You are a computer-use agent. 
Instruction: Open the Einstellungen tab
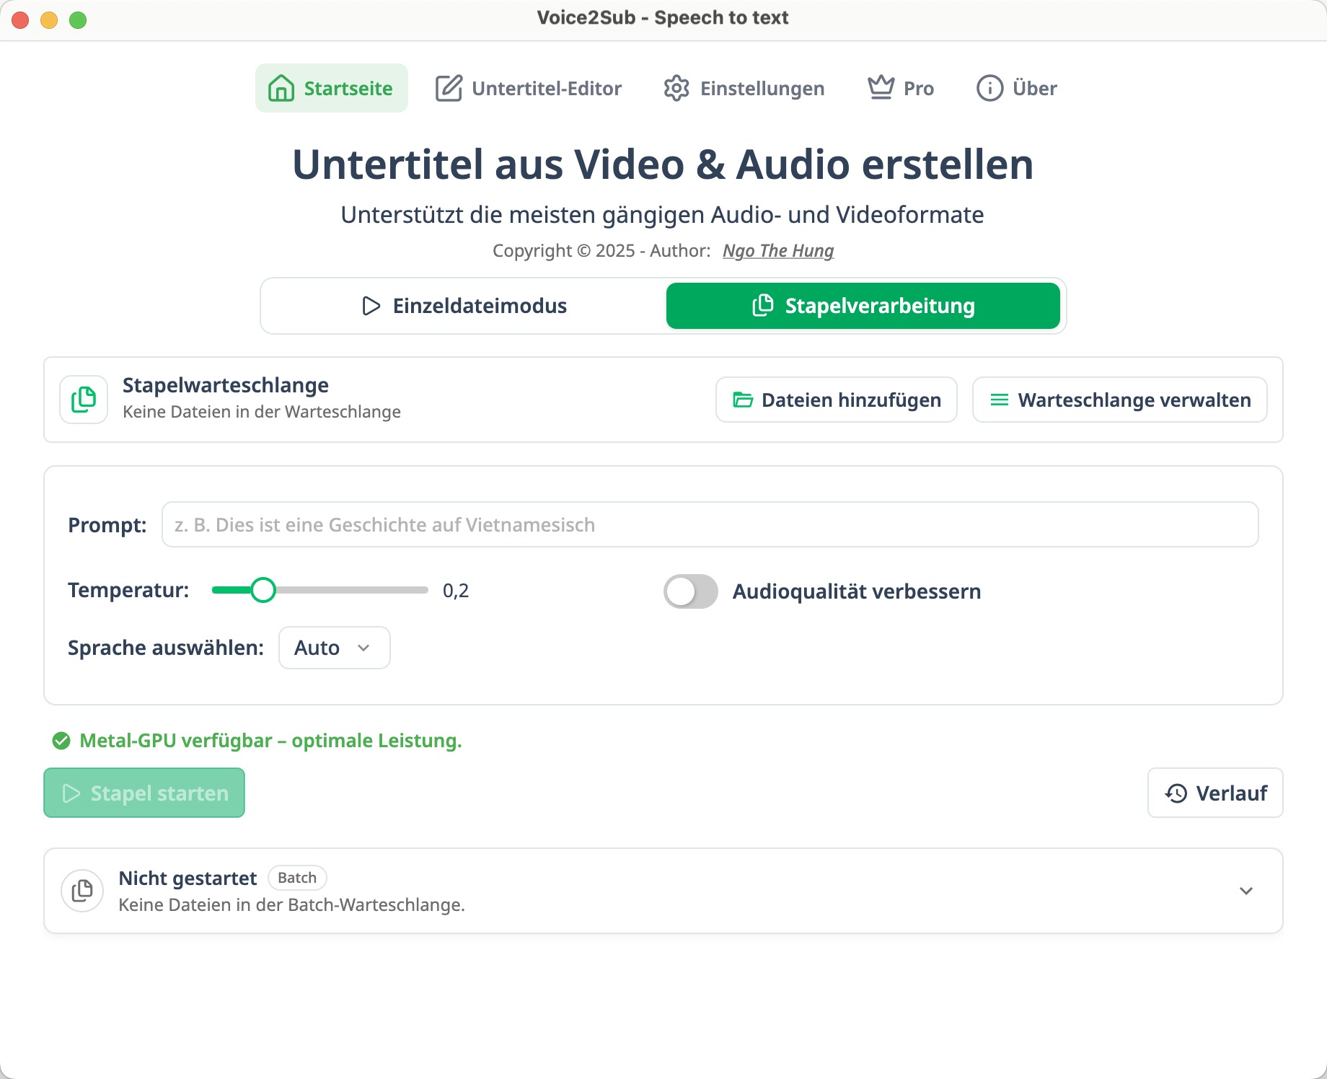[744, 88]
